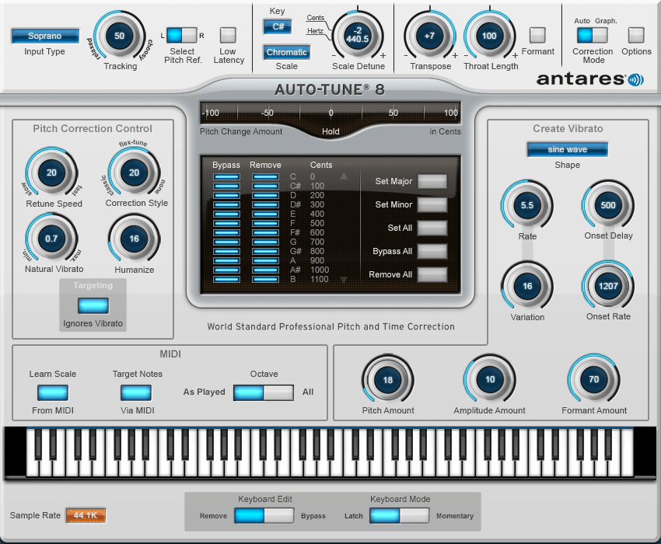The image size is (661, 544).
Task: Toggle Keyboard Edit Remove/Bypass switch
Action: pyautogui.click(x=264, y=516)
